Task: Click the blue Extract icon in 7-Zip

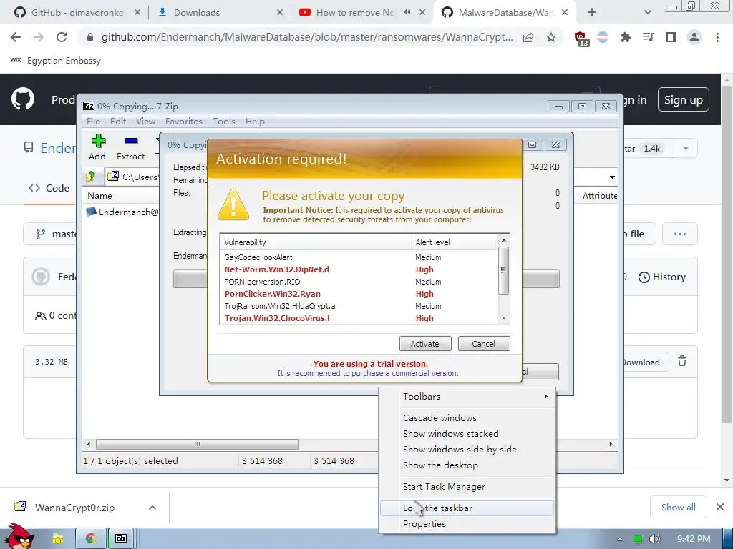Action: tap(131, 141)
